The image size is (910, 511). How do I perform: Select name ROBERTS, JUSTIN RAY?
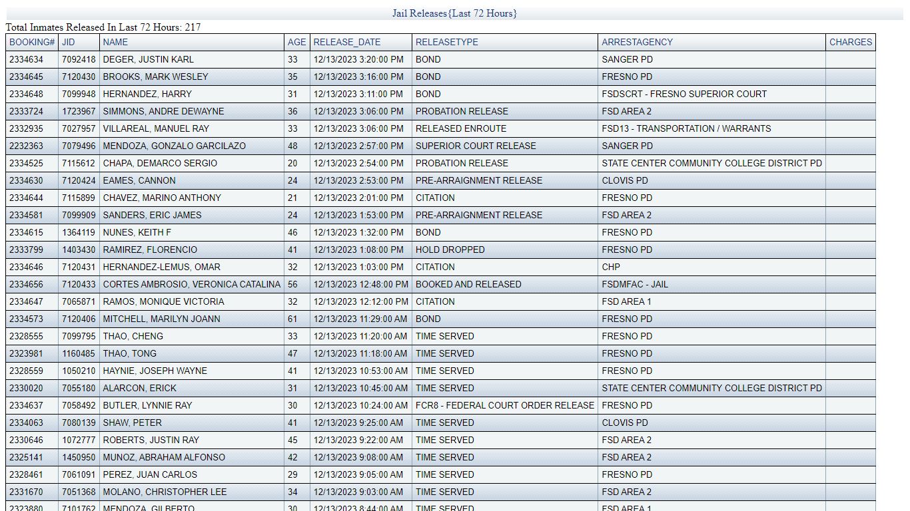point(151,440)
